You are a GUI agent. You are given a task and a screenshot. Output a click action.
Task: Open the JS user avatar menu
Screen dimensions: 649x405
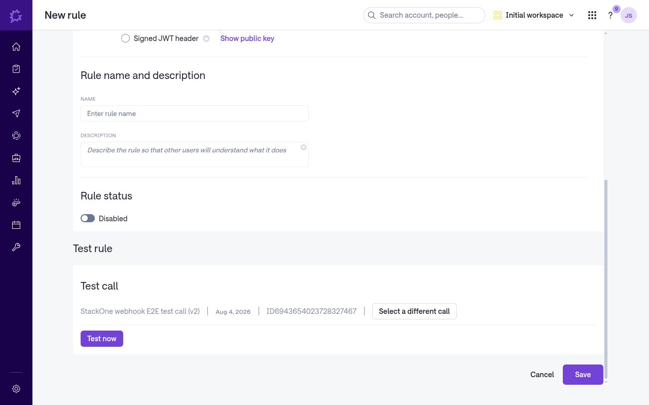[629, 16]
